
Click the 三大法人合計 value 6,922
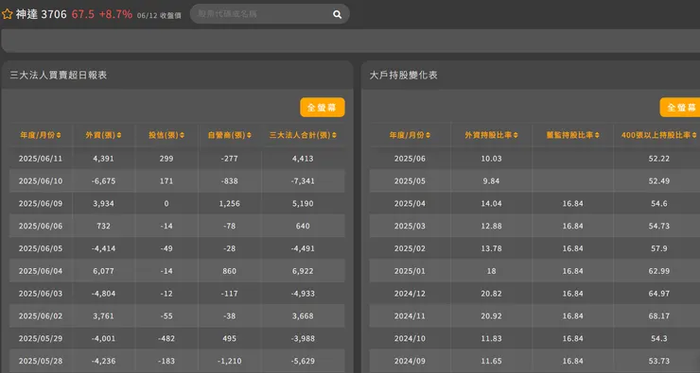[x=303, y=271]
